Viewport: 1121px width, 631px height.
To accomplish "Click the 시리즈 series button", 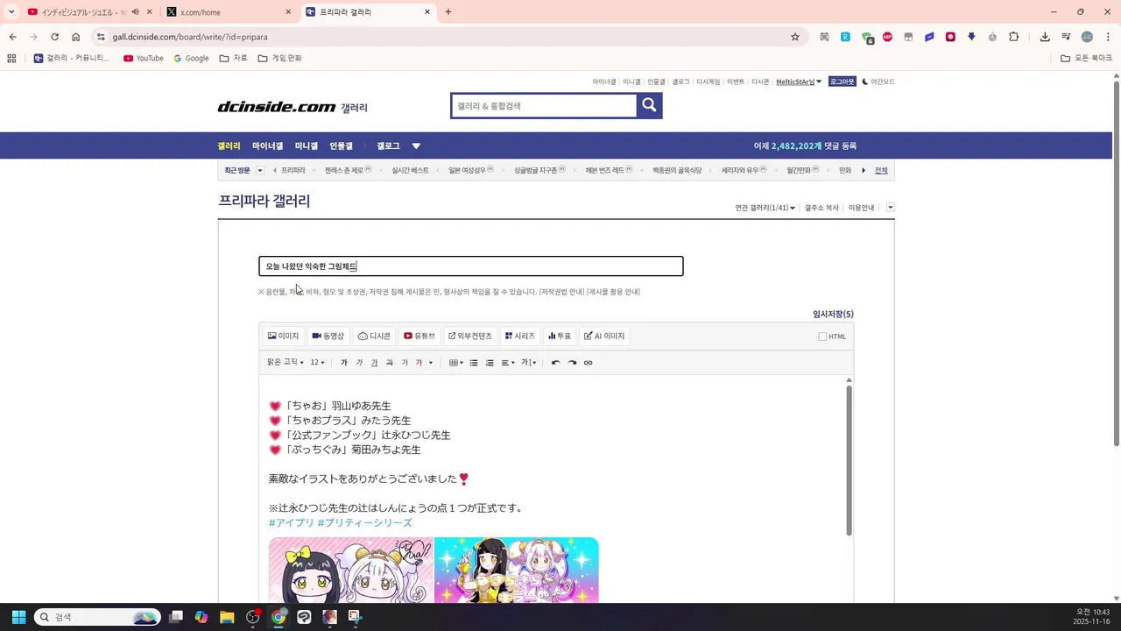I will 519,336.
